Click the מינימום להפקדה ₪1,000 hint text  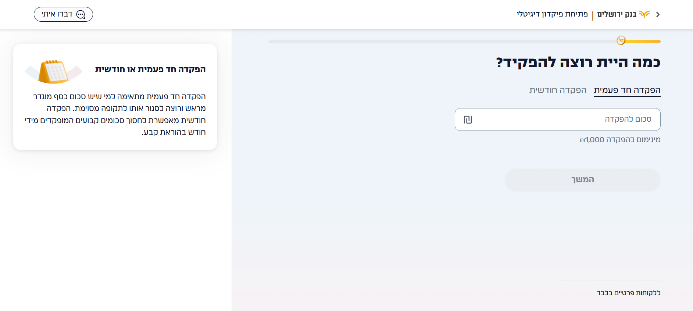click(620, 140)
